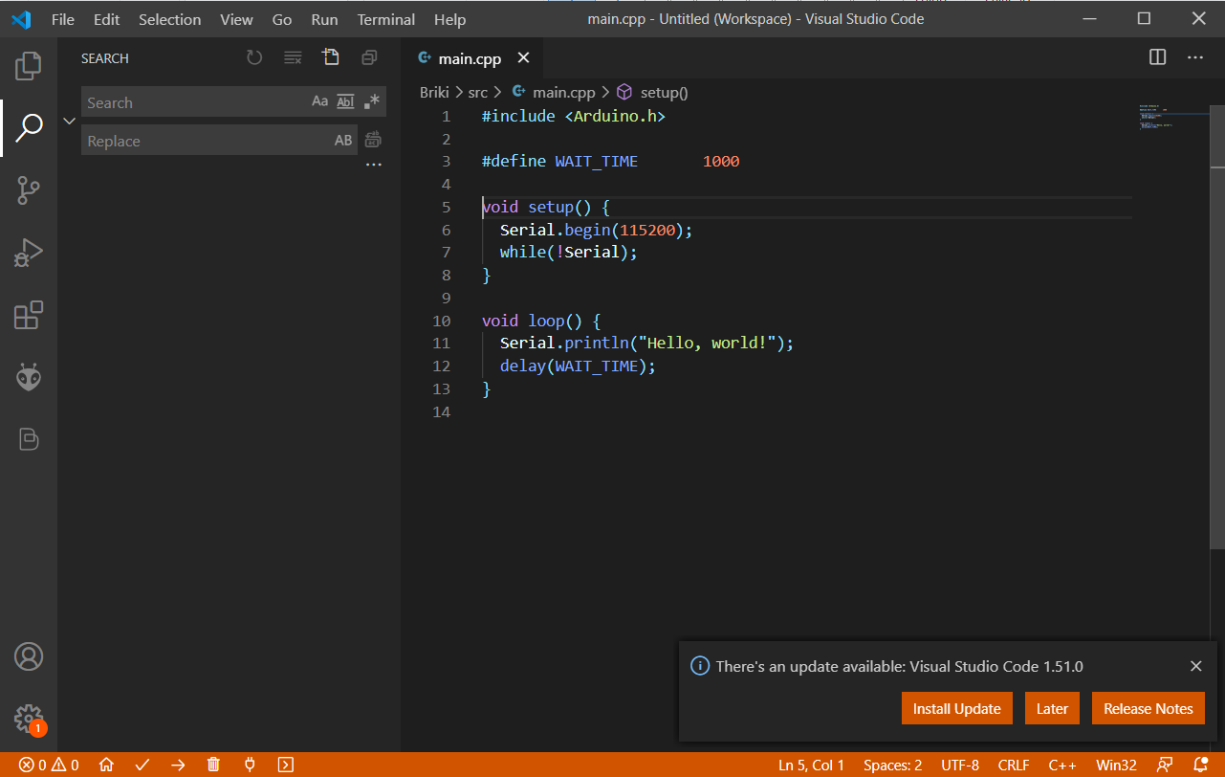The width and height of the screenshot is (1225, 777).
Task: Open main.cpp breadcrumb item
Action: click(x=554, y=92)
